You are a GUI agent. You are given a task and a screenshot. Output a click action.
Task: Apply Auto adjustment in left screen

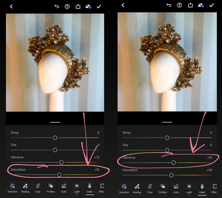coord(64,188)
